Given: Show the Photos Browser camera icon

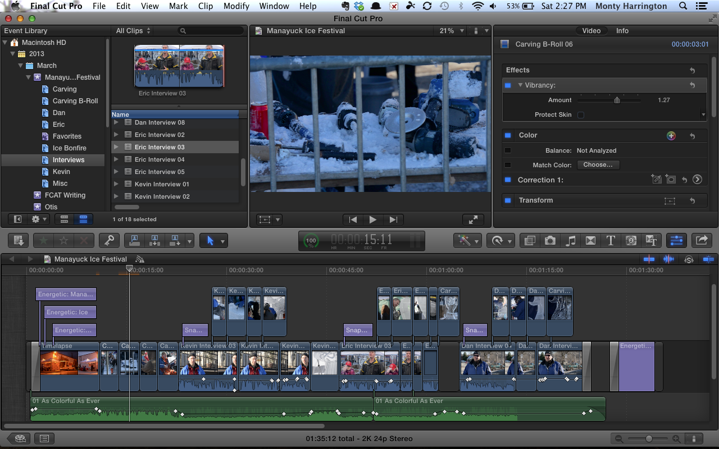Looking at the screenshot, I should pos(550,241).
